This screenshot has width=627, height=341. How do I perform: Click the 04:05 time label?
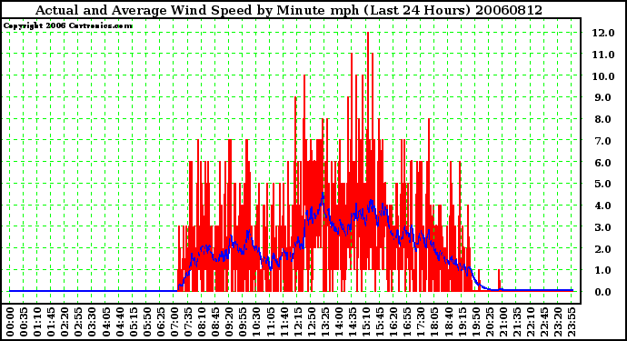point(105,323)
